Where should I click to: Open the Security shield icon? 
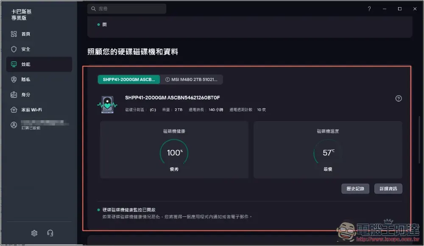[x=14, y=49]
